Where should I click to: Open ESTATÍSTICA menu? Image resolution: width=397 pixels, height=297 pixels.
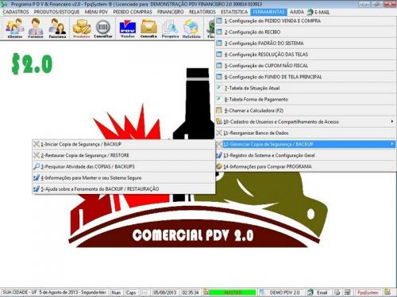point(234,12)
